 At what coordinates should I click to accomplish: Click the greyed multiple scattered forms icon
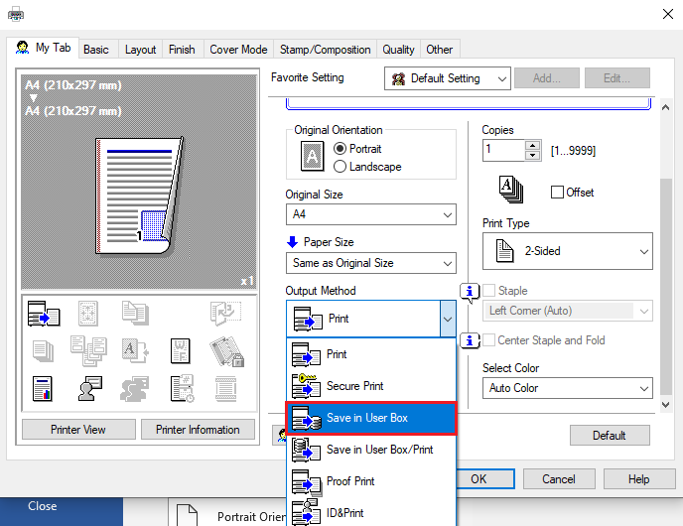click(89, 351)
